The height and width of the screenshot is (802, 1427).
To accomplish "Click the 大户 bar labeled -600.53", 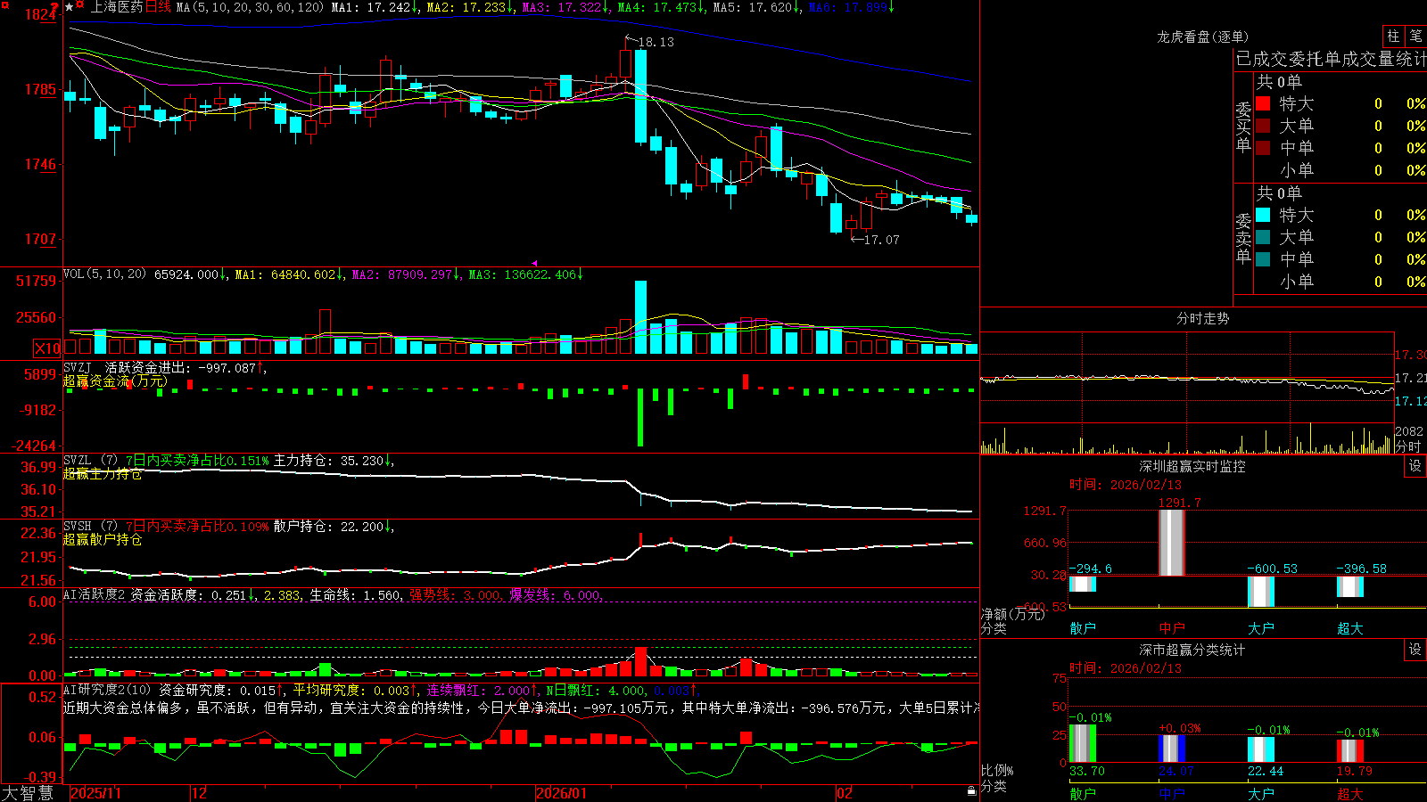I will click(x=1260, y=592).
